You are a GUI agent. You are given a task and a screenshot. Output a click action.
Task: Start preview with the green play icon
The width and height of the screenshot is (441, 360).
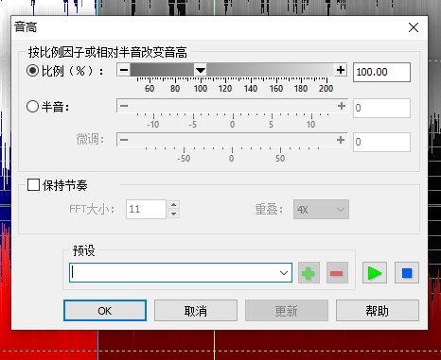(x=375, y=273)
